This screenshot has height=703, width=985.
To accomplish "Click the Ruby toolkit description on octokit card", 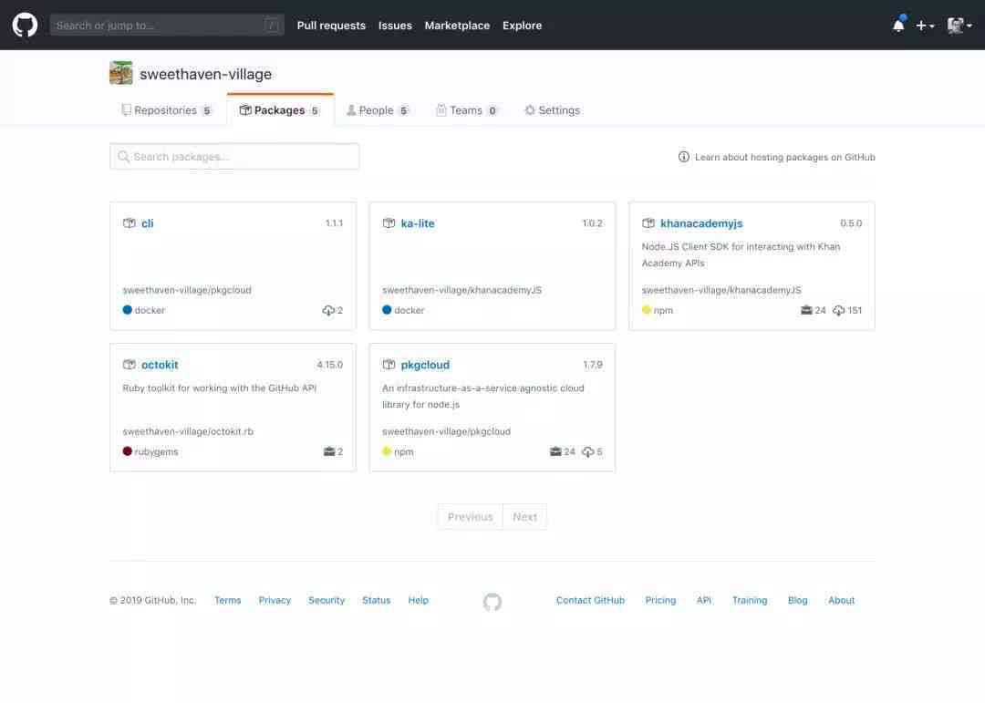I will (x=219, y=388).
